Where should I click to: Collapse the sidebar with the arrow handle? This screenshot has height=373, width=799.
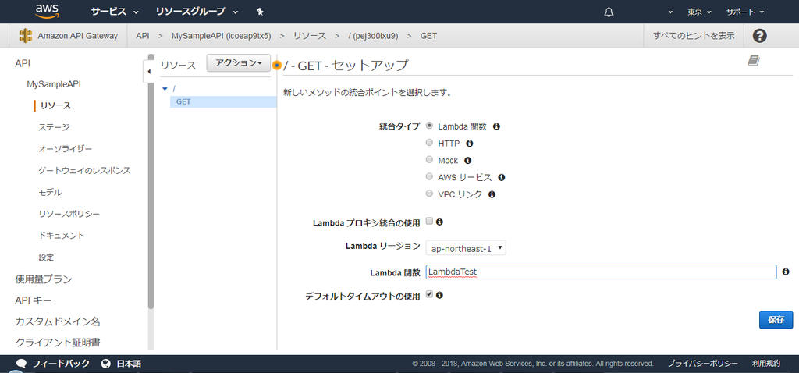point(149,71)
